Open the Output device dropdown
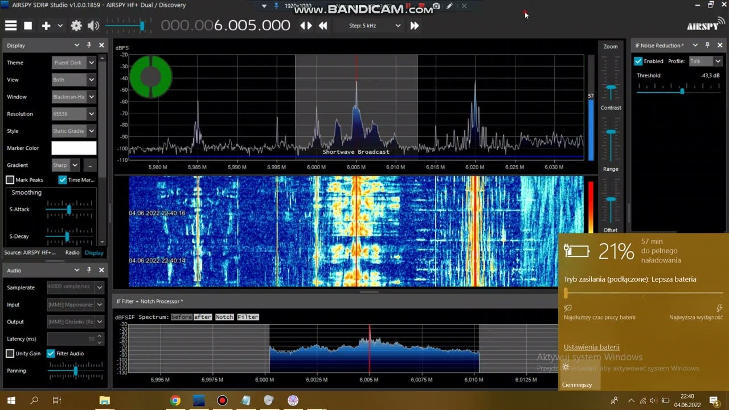 pyautogui.click(x=75, y=322)
